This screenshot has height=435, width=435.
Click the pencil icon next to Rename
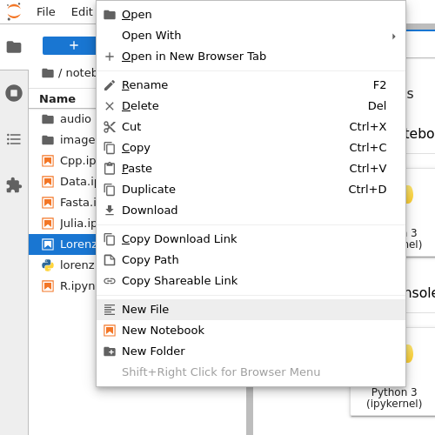(110, 85)
